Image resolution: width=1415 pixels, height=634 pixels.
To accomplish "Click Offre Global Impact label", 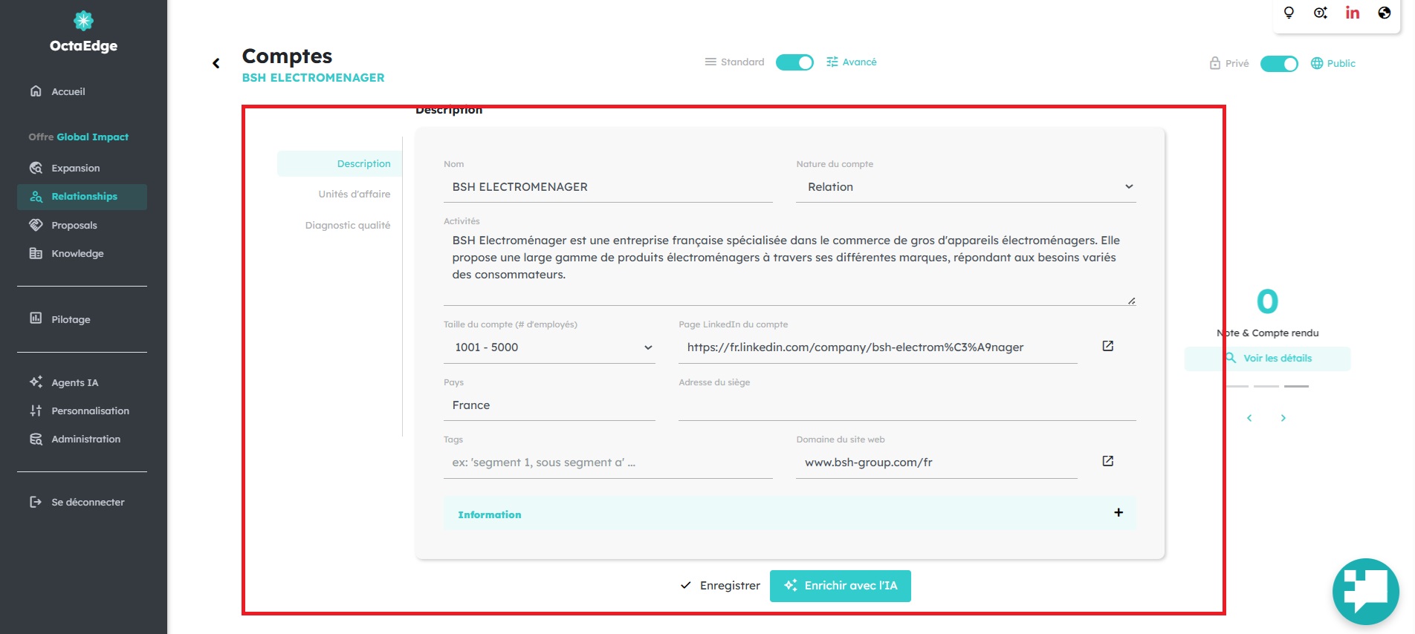I will click(79, 137).
